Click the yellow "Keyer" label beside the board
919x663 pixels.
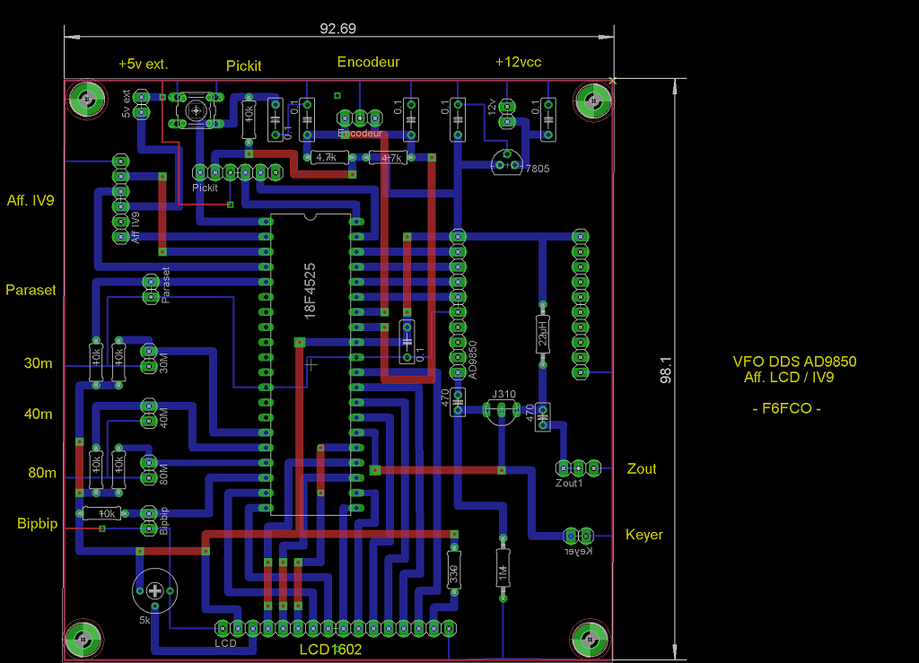point(644,535)
